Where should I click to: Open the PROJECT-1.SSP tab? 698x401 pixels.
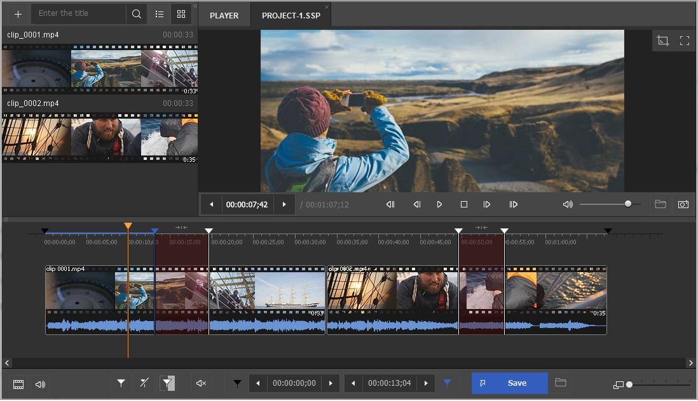point(290,15)
